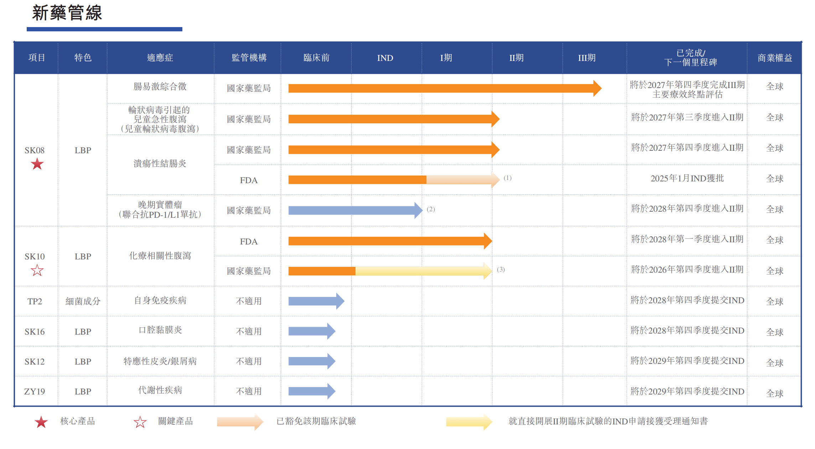The height and width of the screenshot is (449, 815).
Task: Click the filled star in the legend
Action: (41, 422)
